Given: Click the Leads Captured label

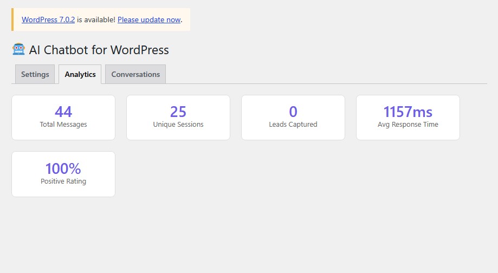Looking at the screenshot, I should (x=293, y=125).
